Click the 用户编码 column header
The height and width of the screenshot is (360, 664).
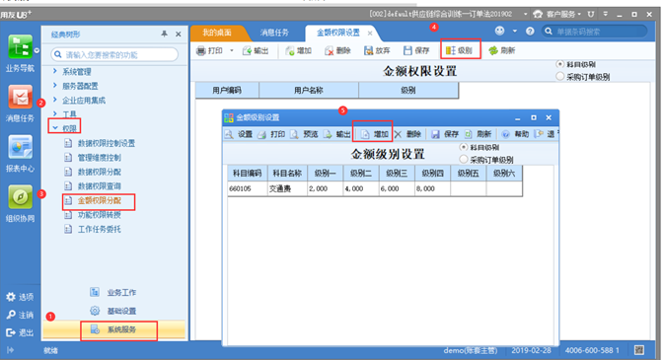[227, 90]
